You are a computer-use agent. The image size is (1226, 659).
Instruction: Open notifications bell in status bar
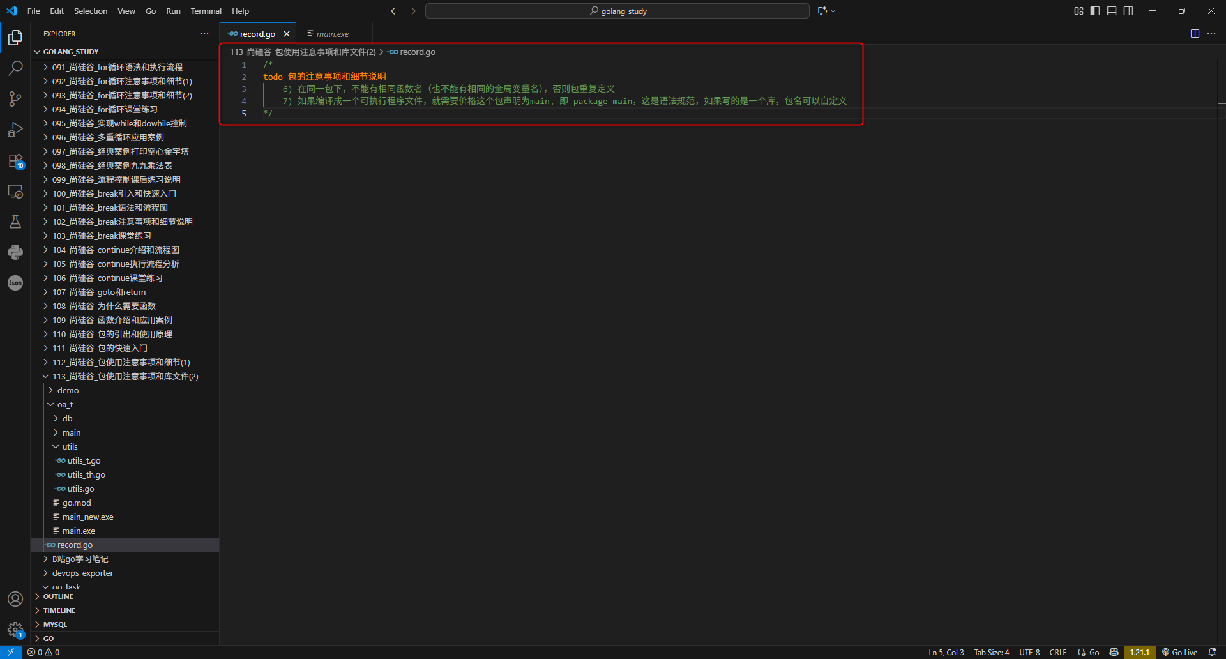1212,652
